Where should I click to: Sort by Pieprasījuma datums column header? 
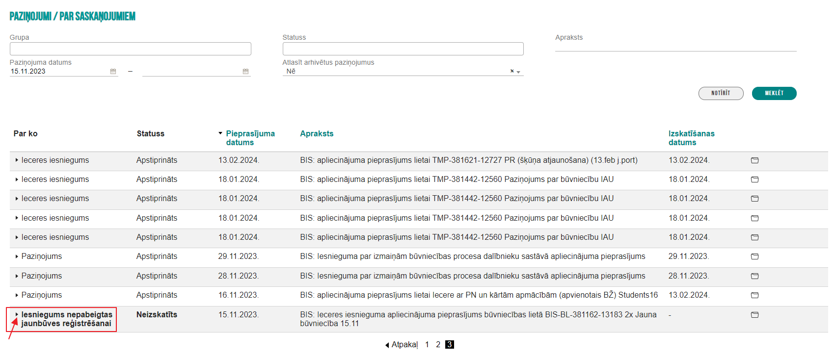[x=250, y=138]
